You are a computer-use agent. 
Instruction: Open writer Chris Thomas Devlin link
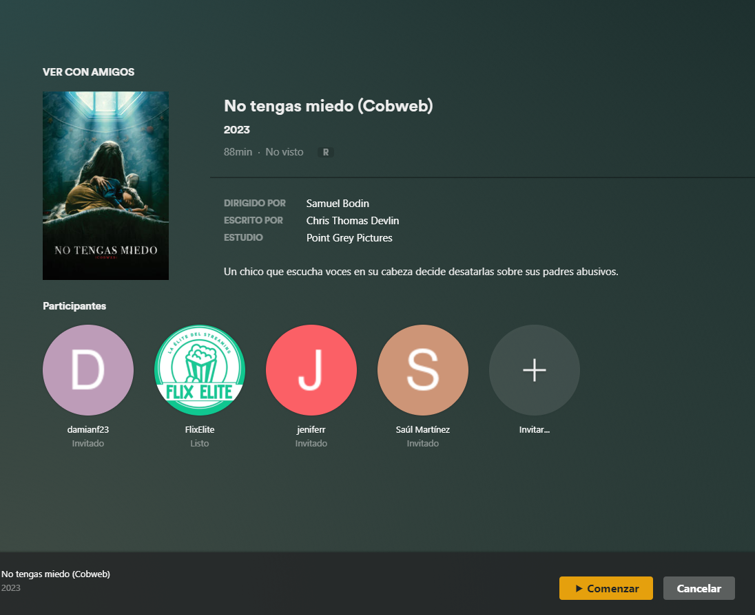pyautogui.click(x=353, y=221)
